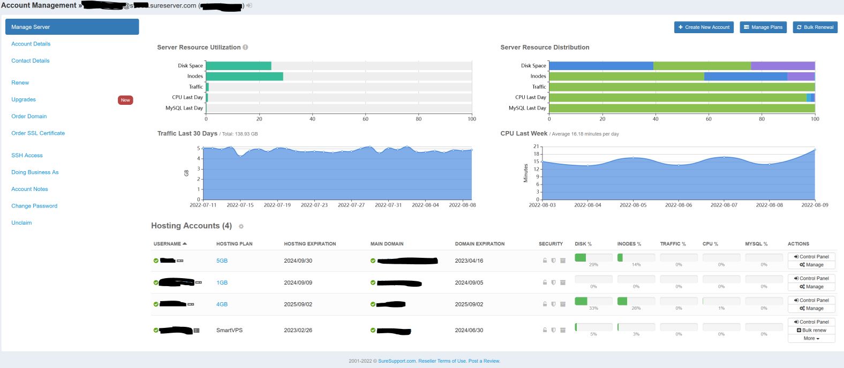Sort by the HOSTING PLAN column header
The height and width of the screenshot is (368, 844).
(x=234, y=244)
